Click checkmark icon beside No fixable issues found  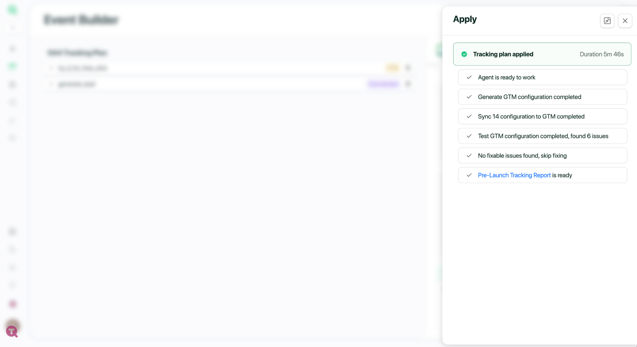coord(469,156)
